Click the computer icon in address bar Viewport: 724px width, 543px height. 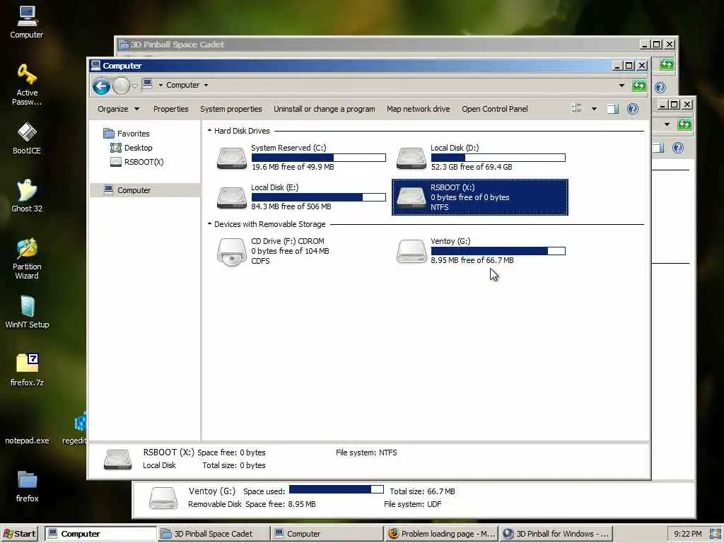[x=148, y=84]
